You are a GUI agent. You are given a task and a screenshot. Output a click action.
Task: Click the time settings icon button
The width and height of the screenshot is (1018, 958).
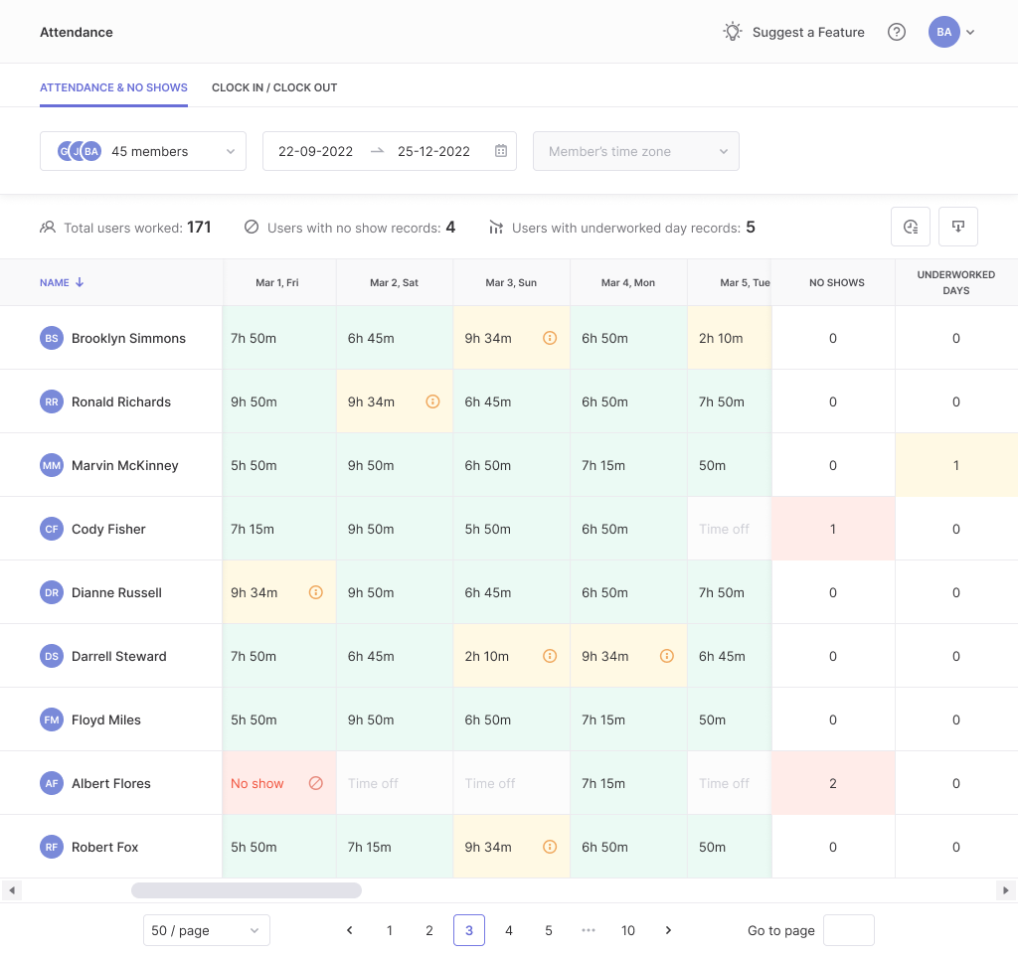click(911, 227)
